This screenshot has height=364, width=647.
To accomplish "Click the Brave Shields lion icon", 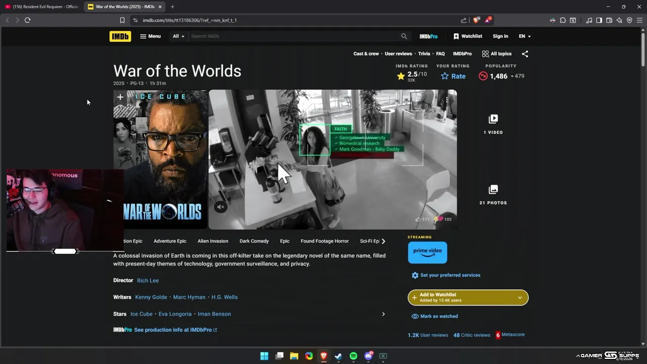I will coord(476,20).
